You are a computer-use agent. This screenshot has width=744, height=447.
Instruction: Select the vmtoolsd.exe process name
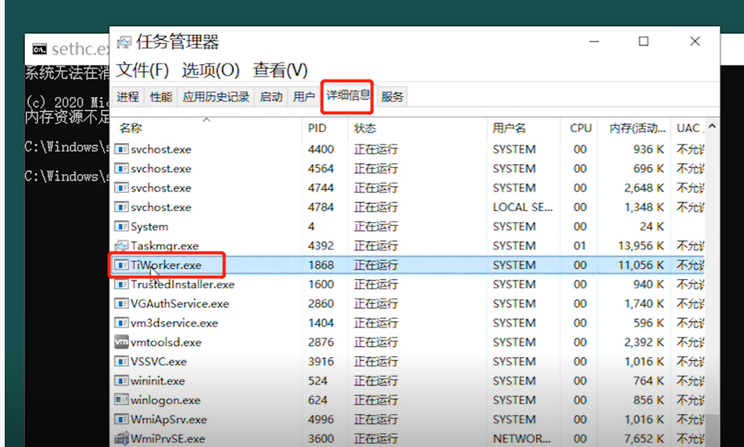click(166, 342)
